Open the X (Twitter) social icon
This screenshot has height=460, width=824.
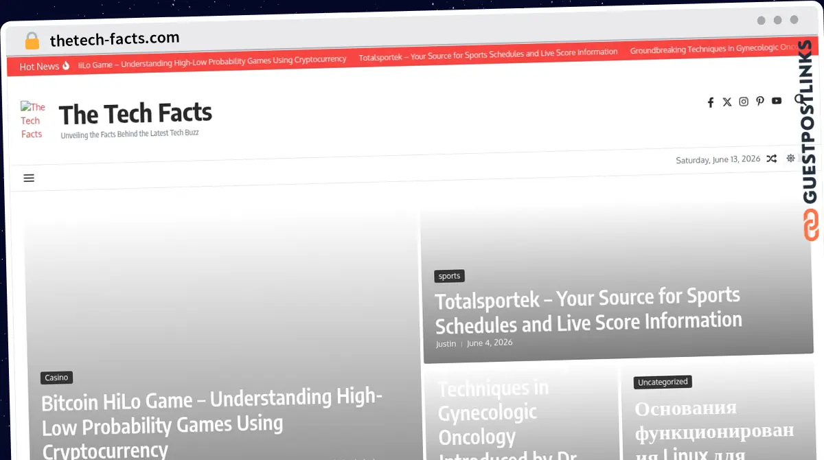pyautogui.click(x=727, y=102)
